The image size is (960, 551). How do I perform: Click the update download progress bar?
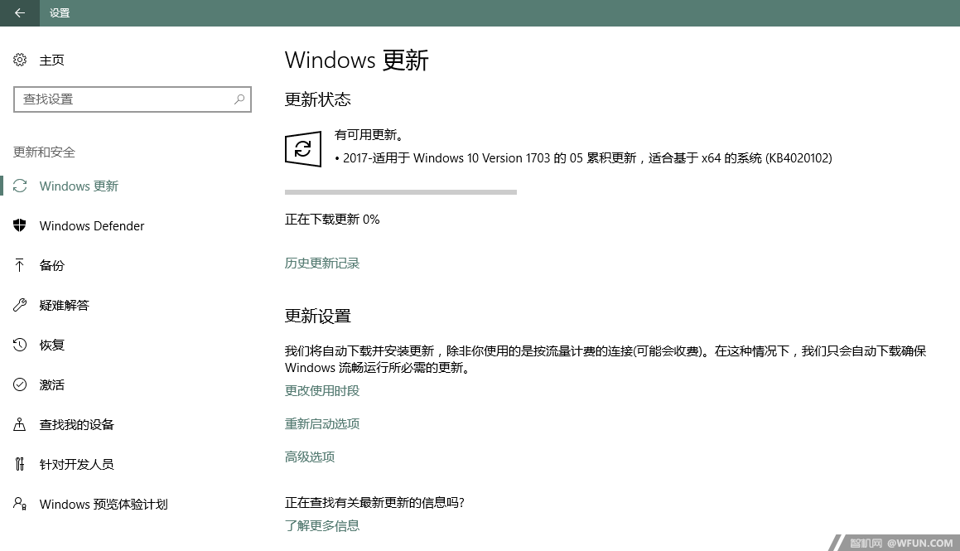[401, 192]
